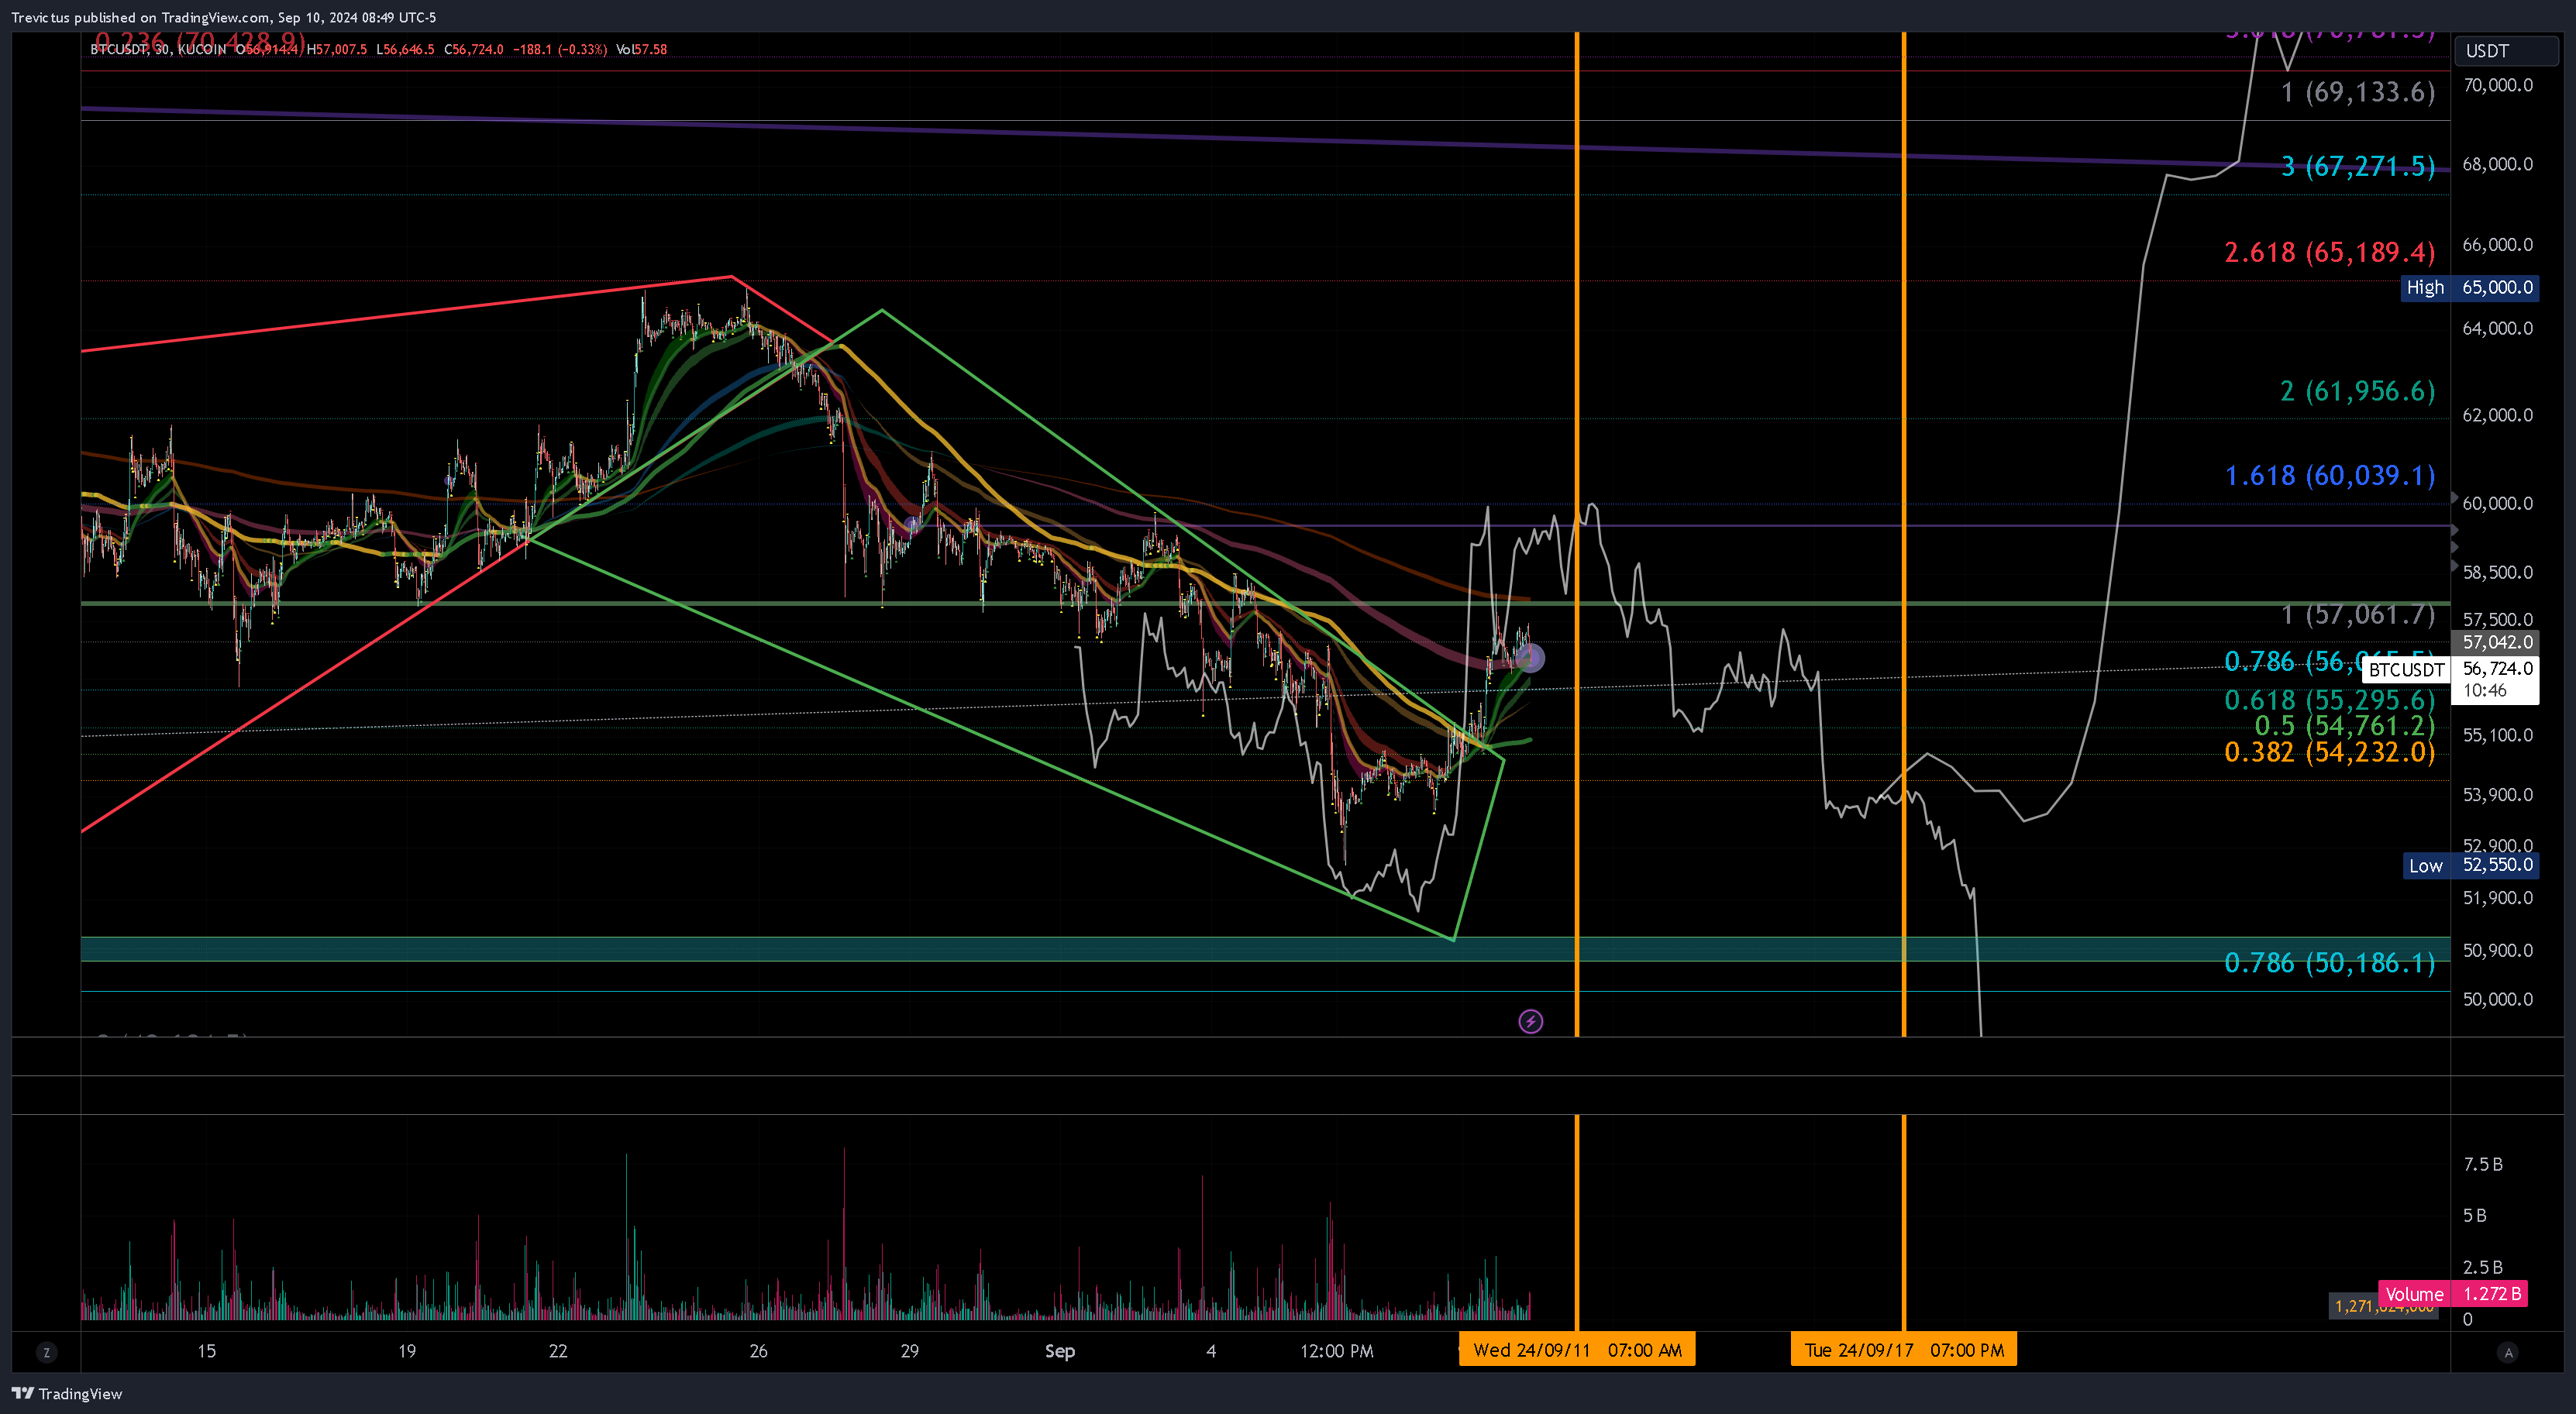Click the 5 B volume axis label
2576x1414 pixels.
pos(2474,1216)
